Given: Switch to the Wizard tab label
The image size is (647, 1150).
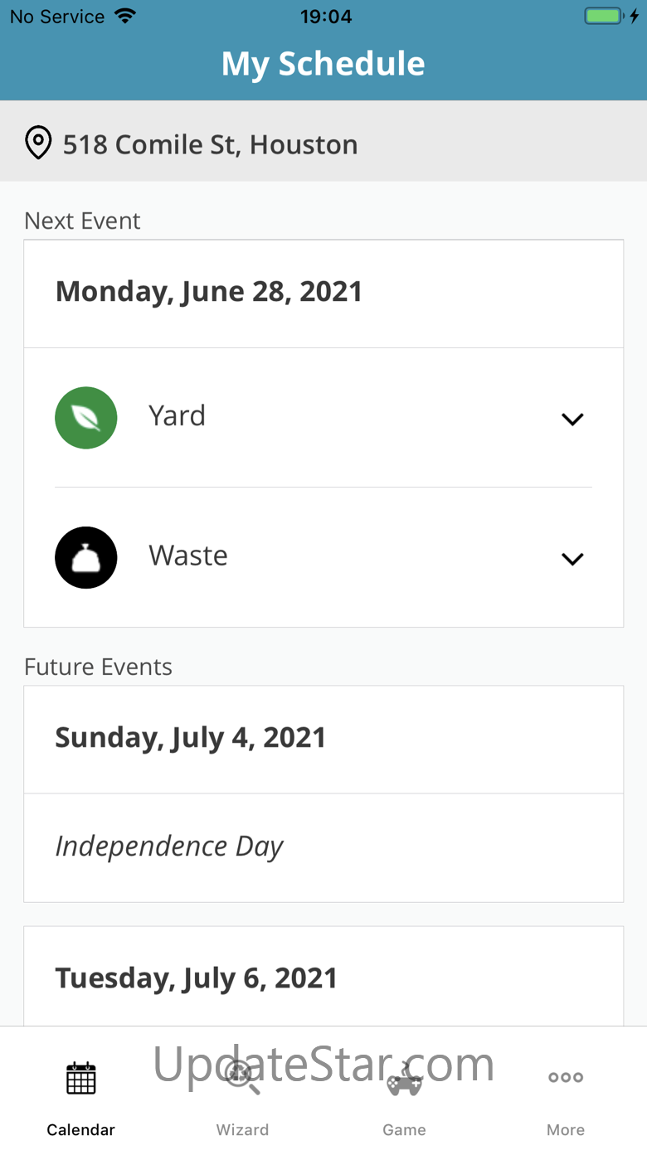Looking at the screenshot, I should point(242,1130).
